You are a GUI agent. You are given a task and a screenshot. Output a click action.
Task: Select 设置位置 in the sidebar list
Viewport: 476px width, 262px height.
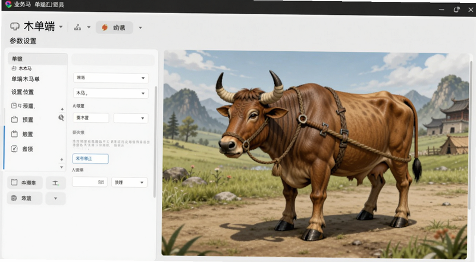tap(23, 92)
